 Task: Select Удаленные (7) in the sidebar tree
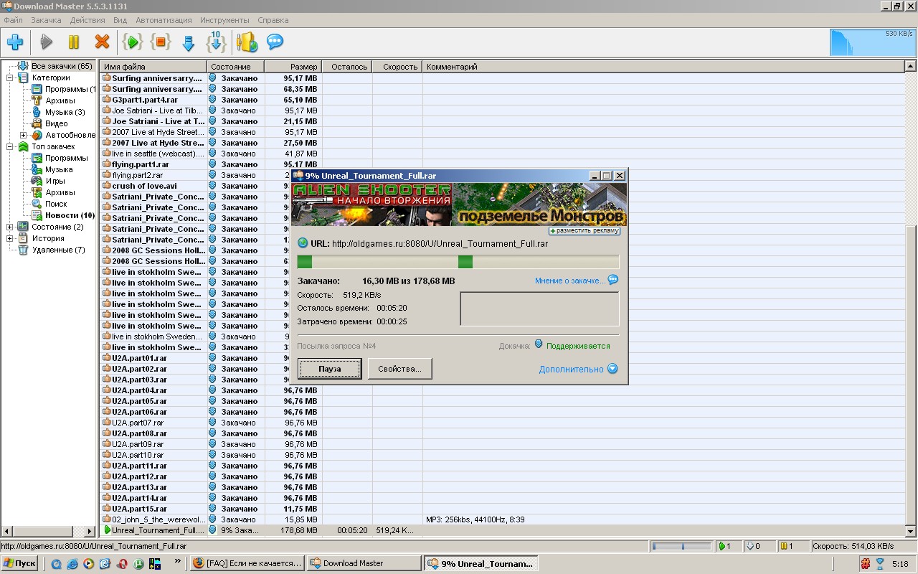58,250
